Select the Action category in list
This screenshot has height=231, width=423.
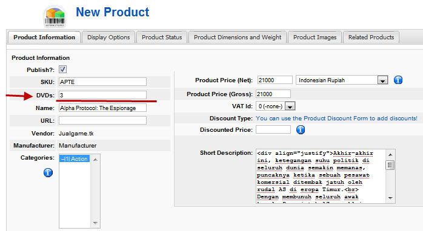(74, 159)
